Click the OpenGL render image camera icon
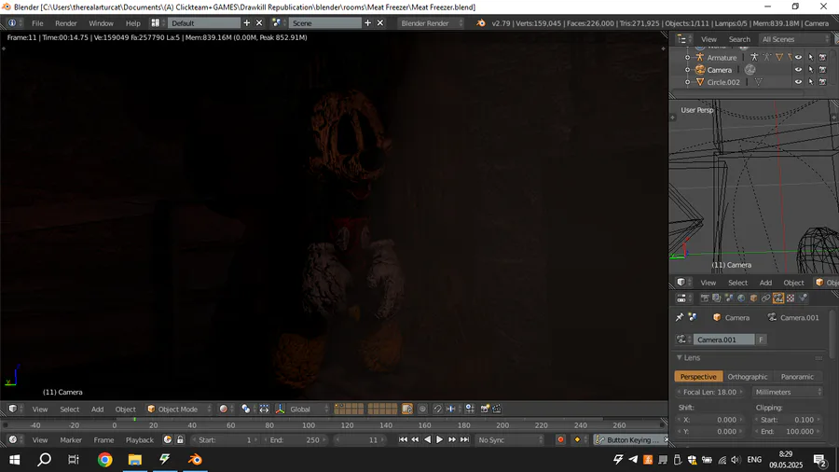The image size is (839, 472). point(485,409)
